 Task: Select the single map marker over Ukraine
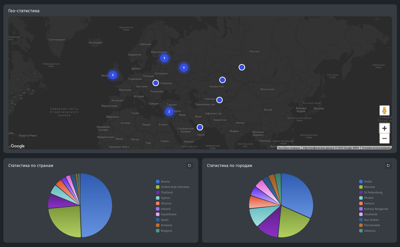(156, 83)
